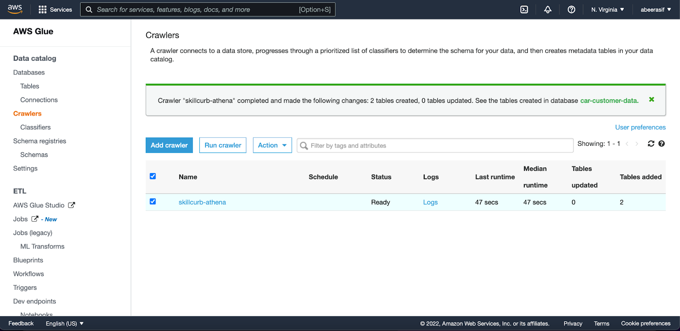Open Classifiers in the sidebar
Image resolution: width=680 pixels, height=331 pixels.
[x=35, y=127]
